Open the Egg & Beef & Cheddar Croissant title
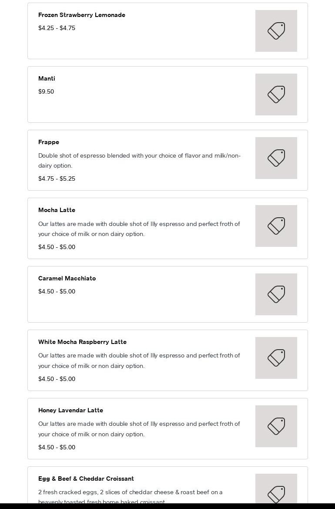This screenshot has height=509, width=335. [86, 479]
